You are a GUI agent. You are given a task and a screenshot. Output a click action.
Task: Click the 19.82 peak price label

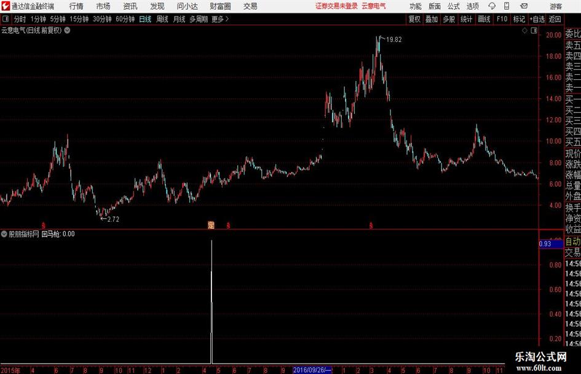(394, 39)
